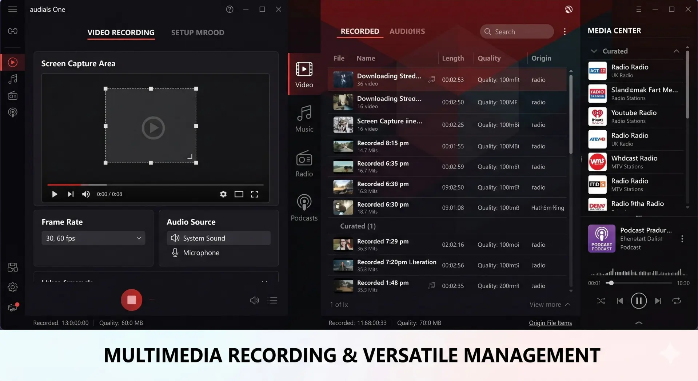The height and width of the screenshot is (381, 698).
Task: Skip to next track in Media Center
Action: pos(658,301)
